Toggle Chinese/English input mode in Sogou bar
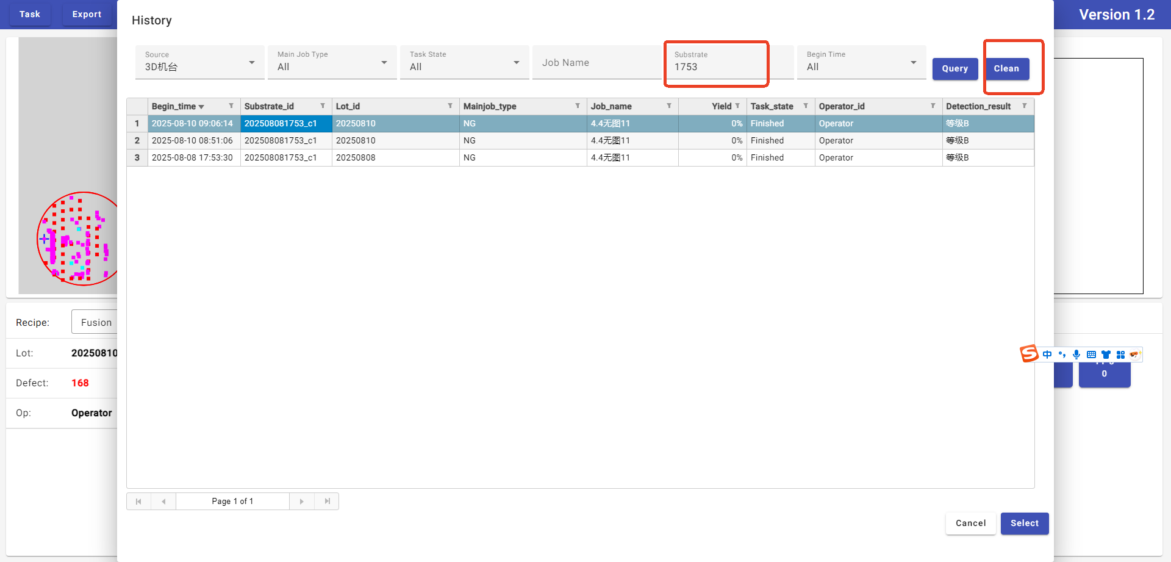Screen dimensions: 1171x562 click(x=1047, y=355)
